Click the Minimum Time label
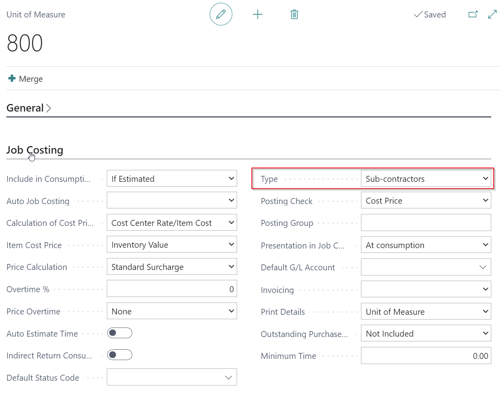Image resolution: width=500 pixels, height=393 pixels. (x=289, y=356)
